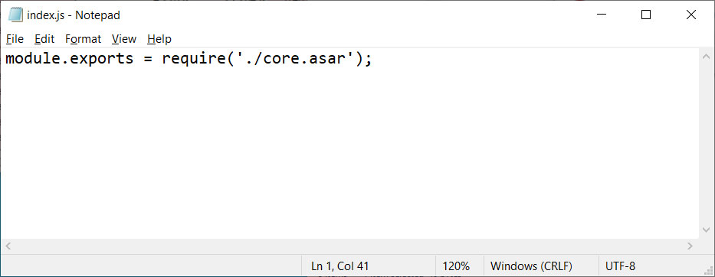Click the resize grip in bottom-right corner
The image size is (715, 277).
pos(707,269)
